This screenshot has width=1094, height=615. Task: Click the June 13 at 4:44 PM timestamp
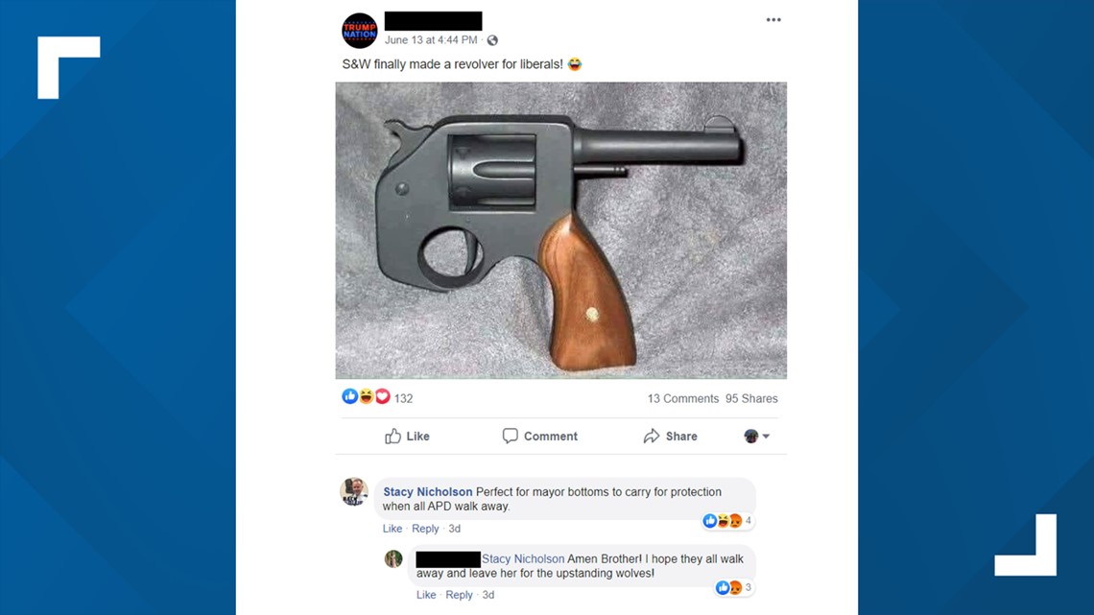tap(431, 40)
